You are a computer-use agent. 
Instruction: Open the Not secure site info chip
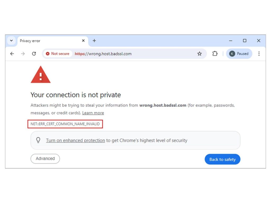57,54
